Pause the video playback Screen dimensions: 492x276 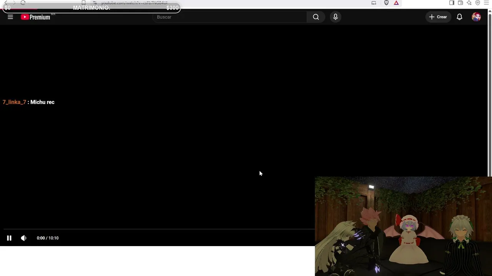click(9, 238)
